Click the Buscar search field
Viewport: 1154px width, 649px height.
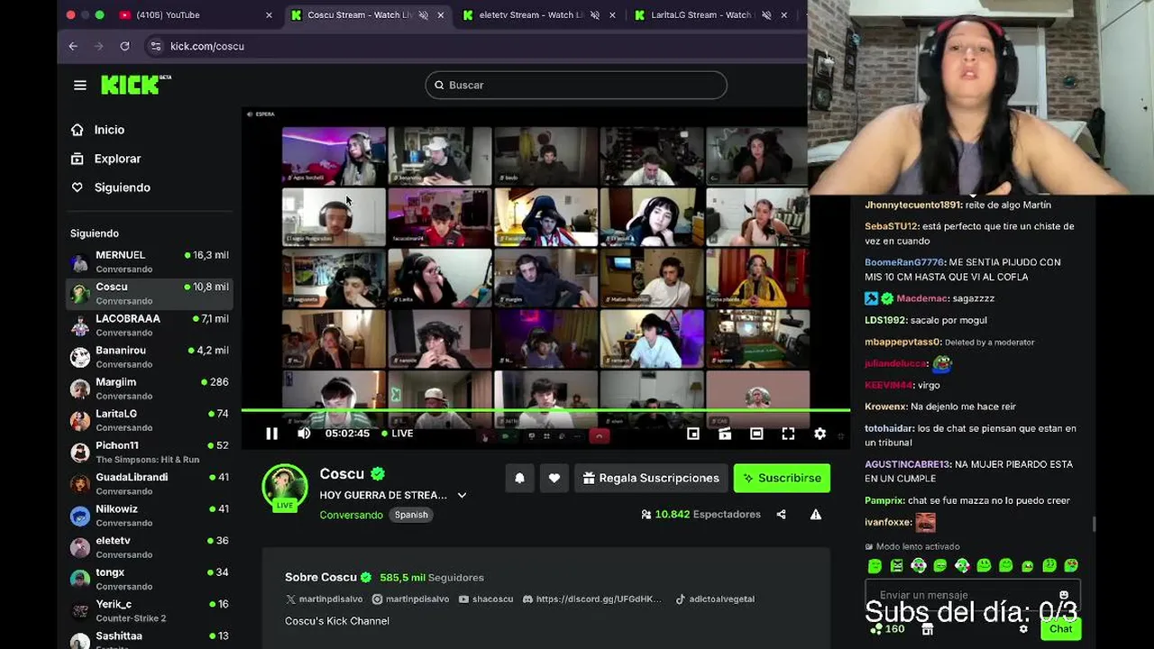click(x=576, y=85)
